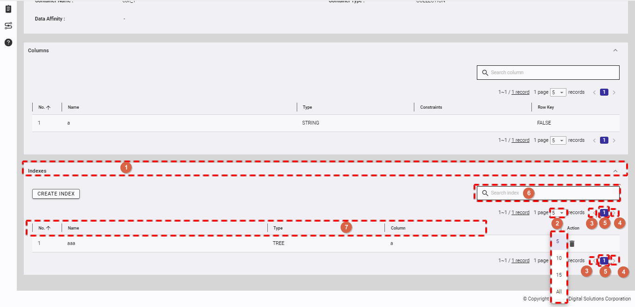Click the 'Data Affinity :' label
The height and width of the screenshot is (307, 635).
pyautogui.click(x=50, y=19)
